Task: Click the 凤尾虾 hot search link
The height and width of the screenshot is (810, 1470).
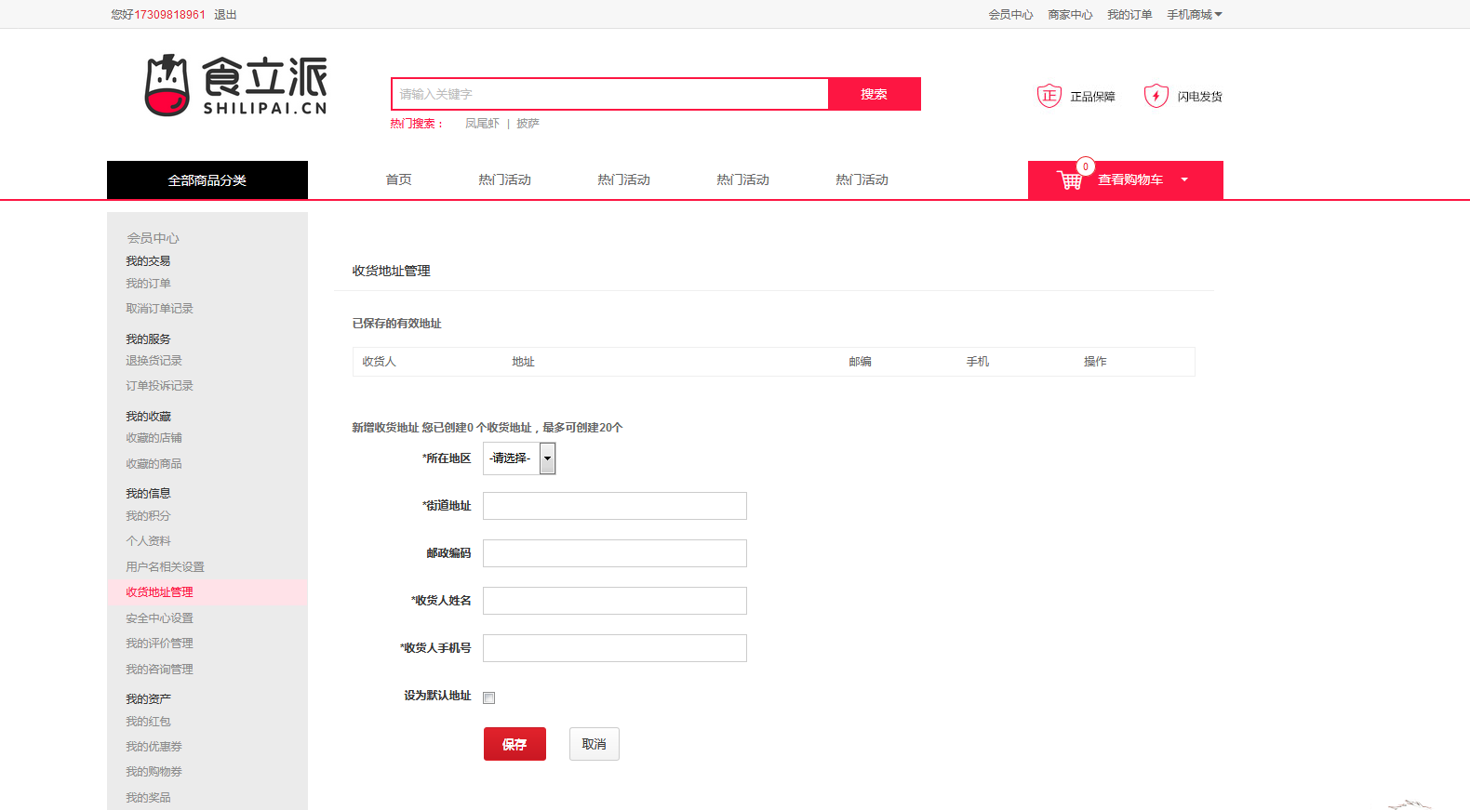Action: 482,124
